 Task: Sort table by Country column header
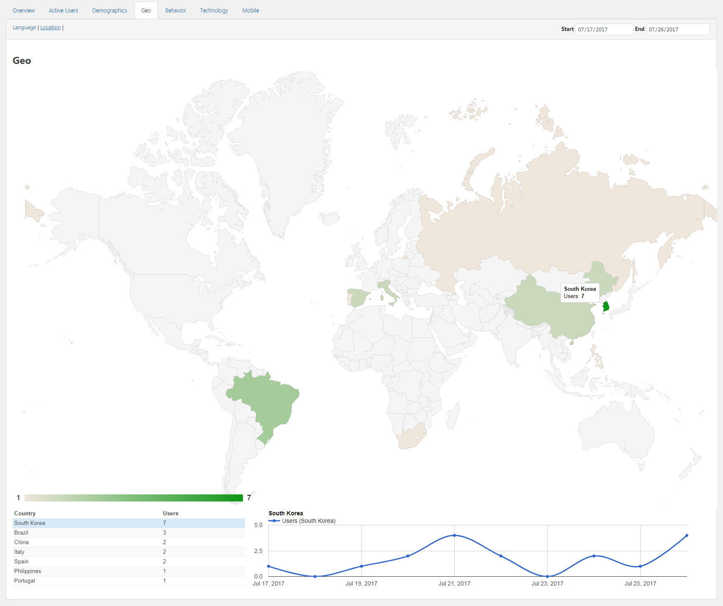click(25, 513)
